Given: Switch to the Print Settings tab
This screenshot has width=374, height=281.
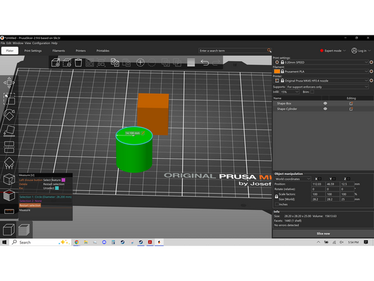Looking at the screenshot, I should [33, 51].
